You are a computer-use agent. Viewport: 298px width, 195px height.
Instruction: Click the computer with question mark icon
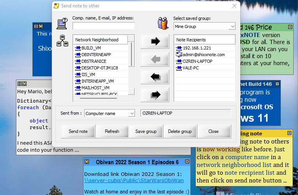click(62, 23)
